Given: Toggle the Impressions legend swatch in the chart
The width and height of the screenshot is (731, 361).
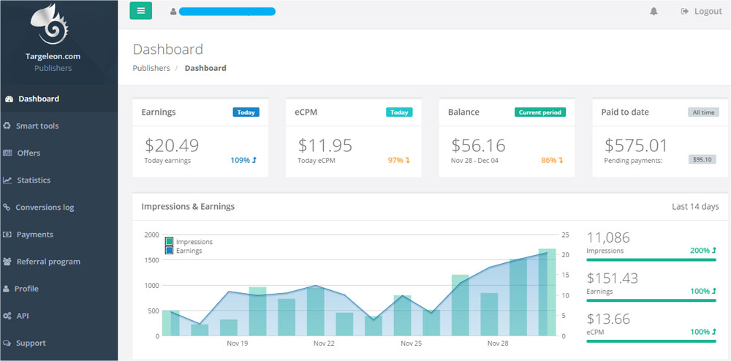Looking at the screenshot, I should point(170,241).
